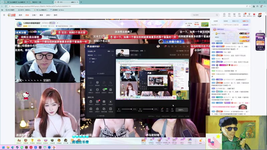Adjust the speaker volume slider
This screenshot has width=267, height=150.
[148, 109]
